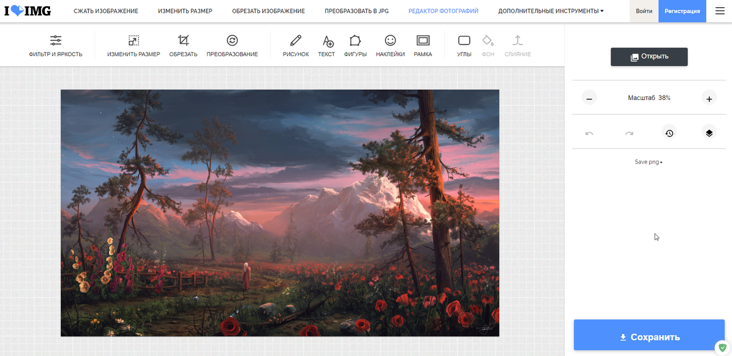Click the green shield badge icon
Screen dimensions: 732x356
[x=723, y=347]
